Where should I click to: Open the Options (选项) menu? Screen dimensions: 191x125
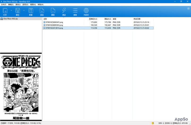coord(25,5)
